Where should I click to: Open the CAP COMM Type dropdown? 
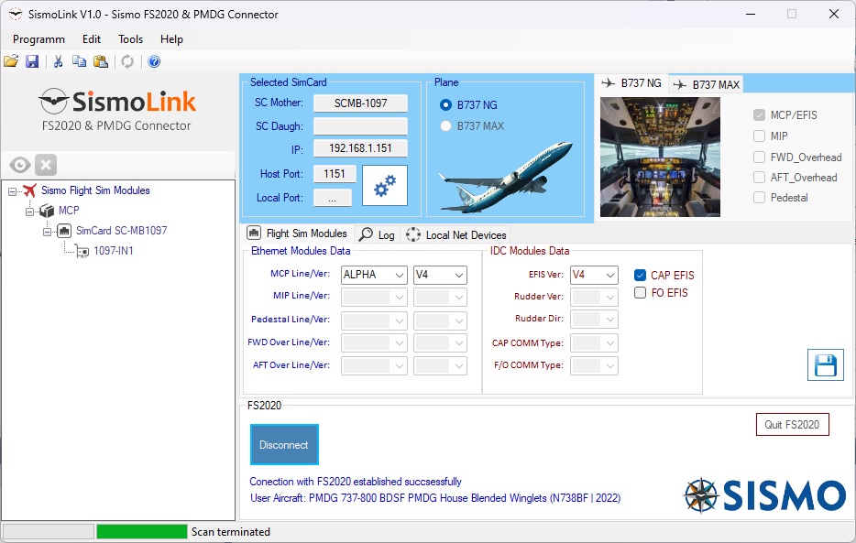[594, 342]
